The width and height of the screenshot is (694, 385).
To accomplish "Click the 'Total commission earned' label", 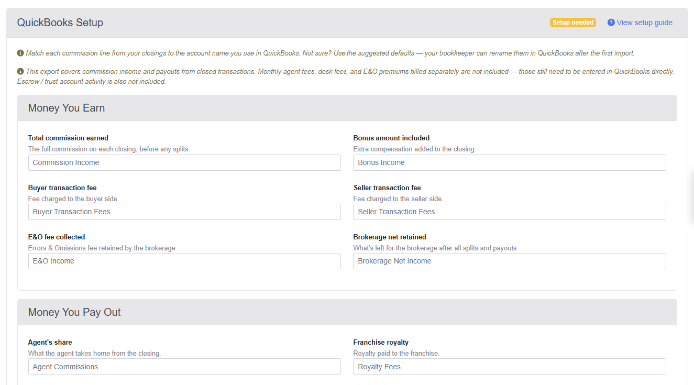I will click(x=68, y=138).
